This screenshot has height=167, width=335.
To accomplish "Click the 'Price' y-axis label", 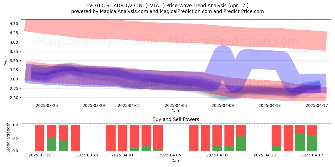I will [x=6, y=60].
